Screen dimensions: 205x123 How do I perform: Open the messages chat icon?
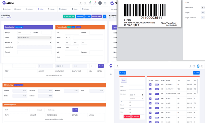click(95, 3)
